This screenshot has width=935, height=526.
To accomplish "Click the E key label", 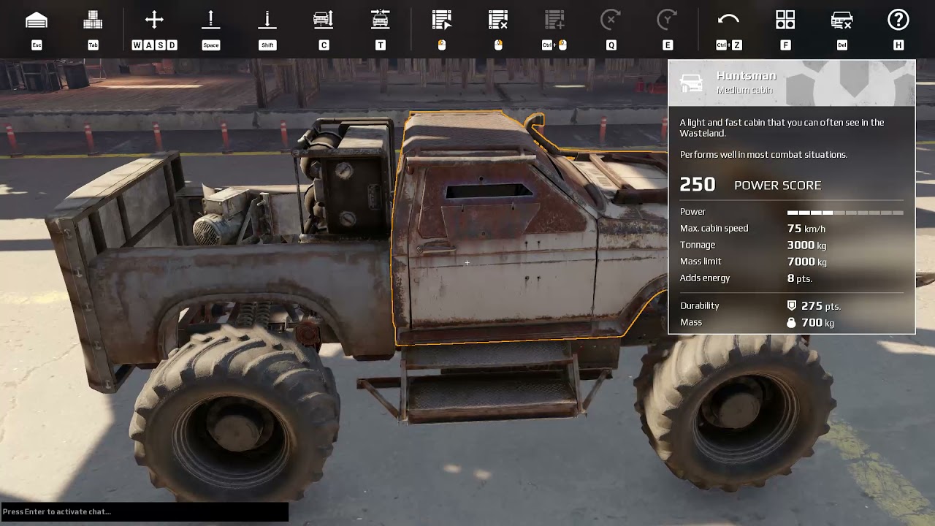I will point(667,45).
